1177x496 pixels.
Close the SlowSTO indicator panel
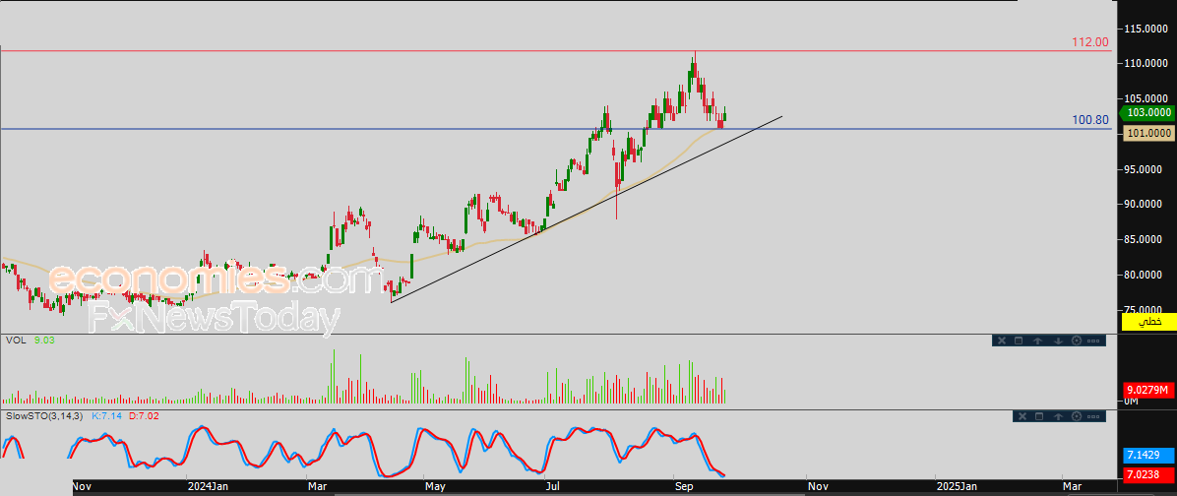coord(1022,416)
